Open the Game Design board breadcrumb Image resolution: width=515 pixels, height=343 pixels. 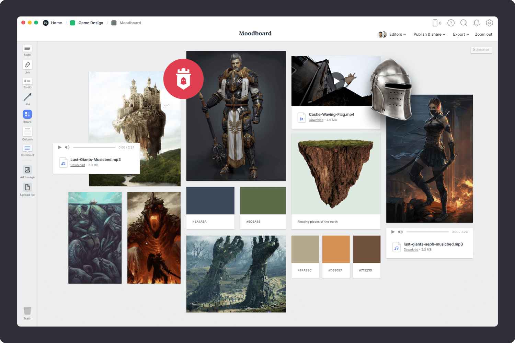91,23
